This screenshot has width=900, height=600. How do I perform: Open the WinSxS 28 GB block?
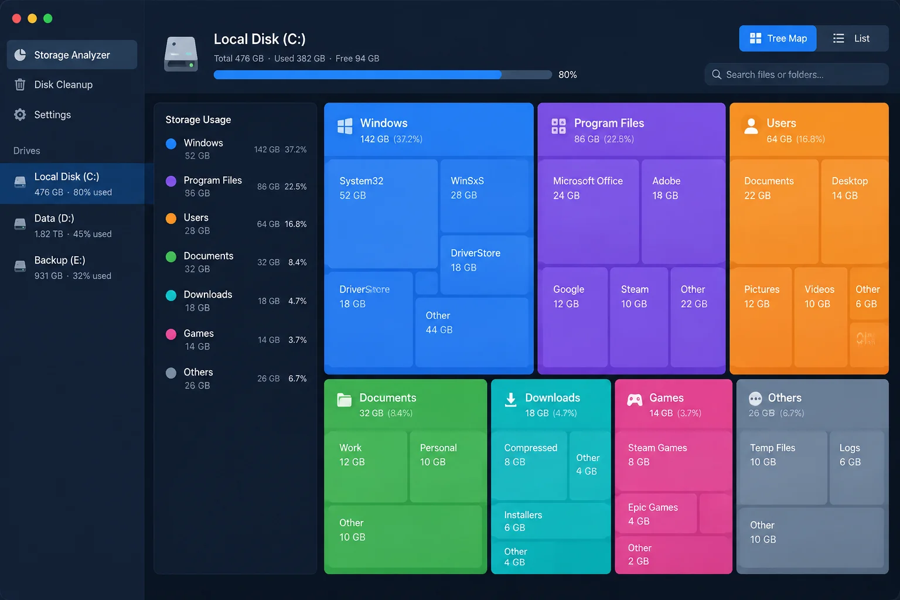coord(485,196)
